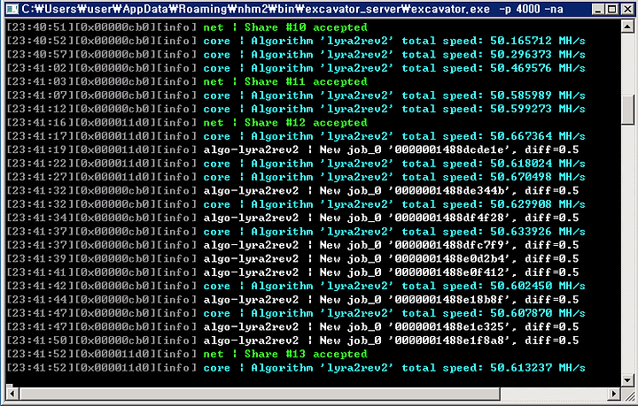This screenshot has height=406, width=638.
Task: Click job ID '0000001488de344b'
Action: 449,190
